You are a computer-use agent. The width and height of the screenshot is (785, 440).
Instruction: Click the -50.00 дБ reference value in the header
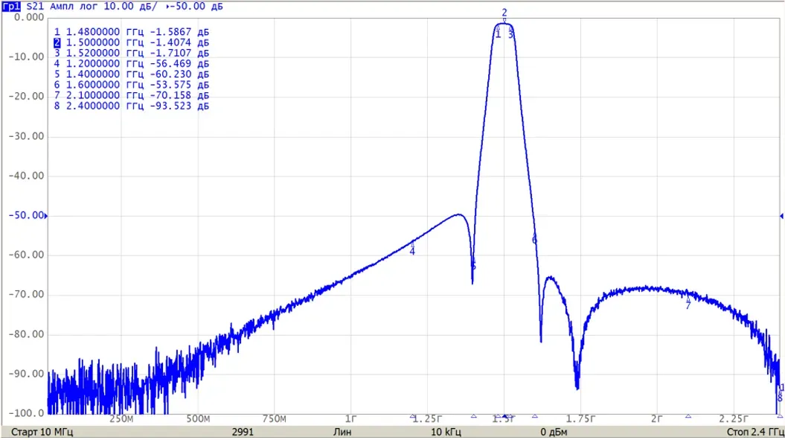(196, 7)
